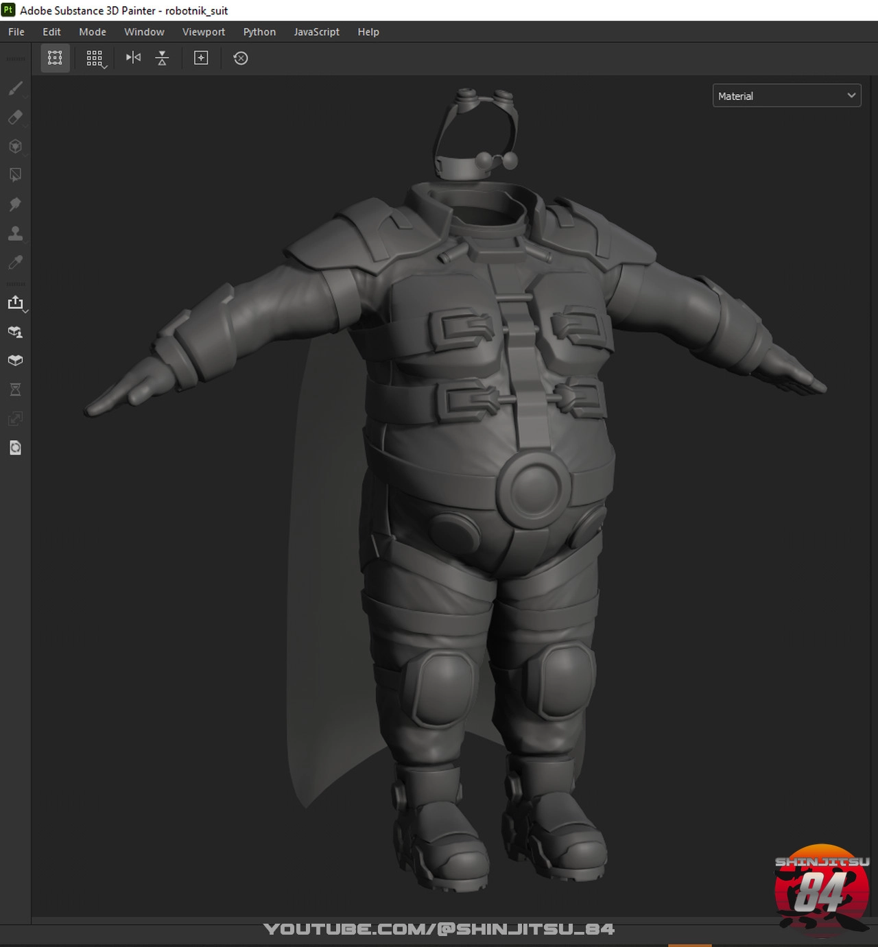
Task: Expand the grid options dropdown in toolbar
Action: (x=96, y=59)
